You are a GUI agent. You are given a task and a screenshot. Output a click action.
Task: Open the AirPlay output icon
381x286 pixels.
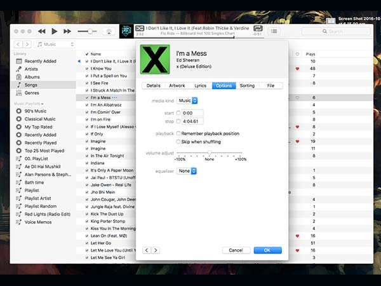pos(109,31)
